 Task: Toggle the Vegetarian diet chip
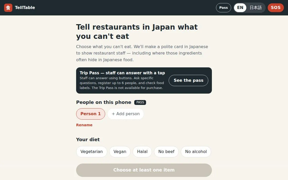tap(92, 152)
